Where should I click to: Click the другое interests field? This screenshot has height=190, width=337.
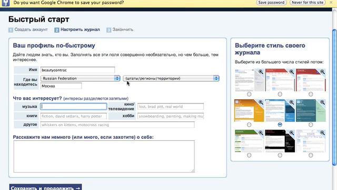[x=117, y=125]
